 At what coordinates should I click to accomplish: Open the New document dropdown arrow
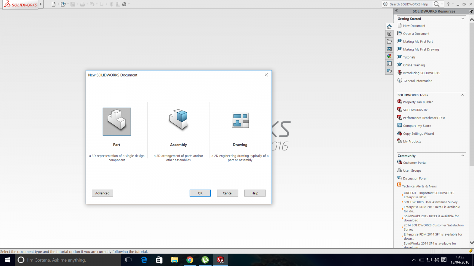58,4
